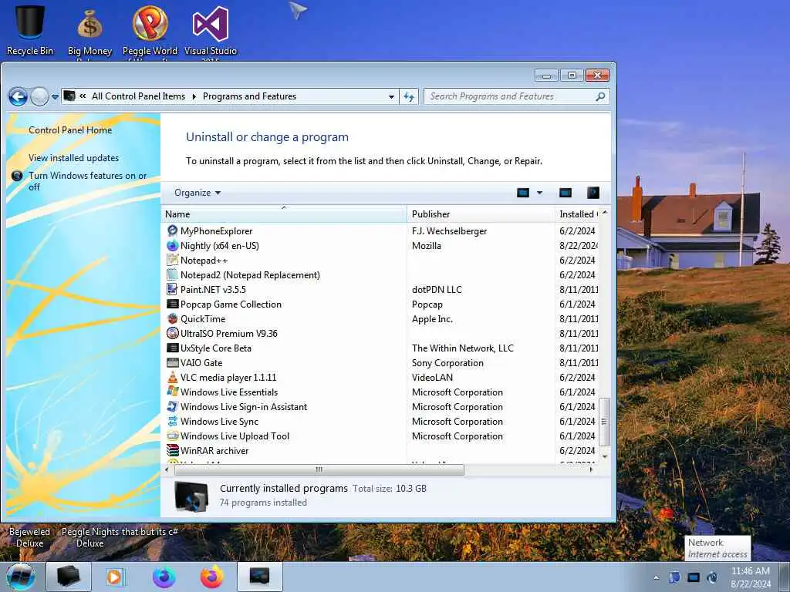Click the F.J. Wechselberger publisher cell
Viewport: 790px width, 592px height.
click(x=449, y=230)
